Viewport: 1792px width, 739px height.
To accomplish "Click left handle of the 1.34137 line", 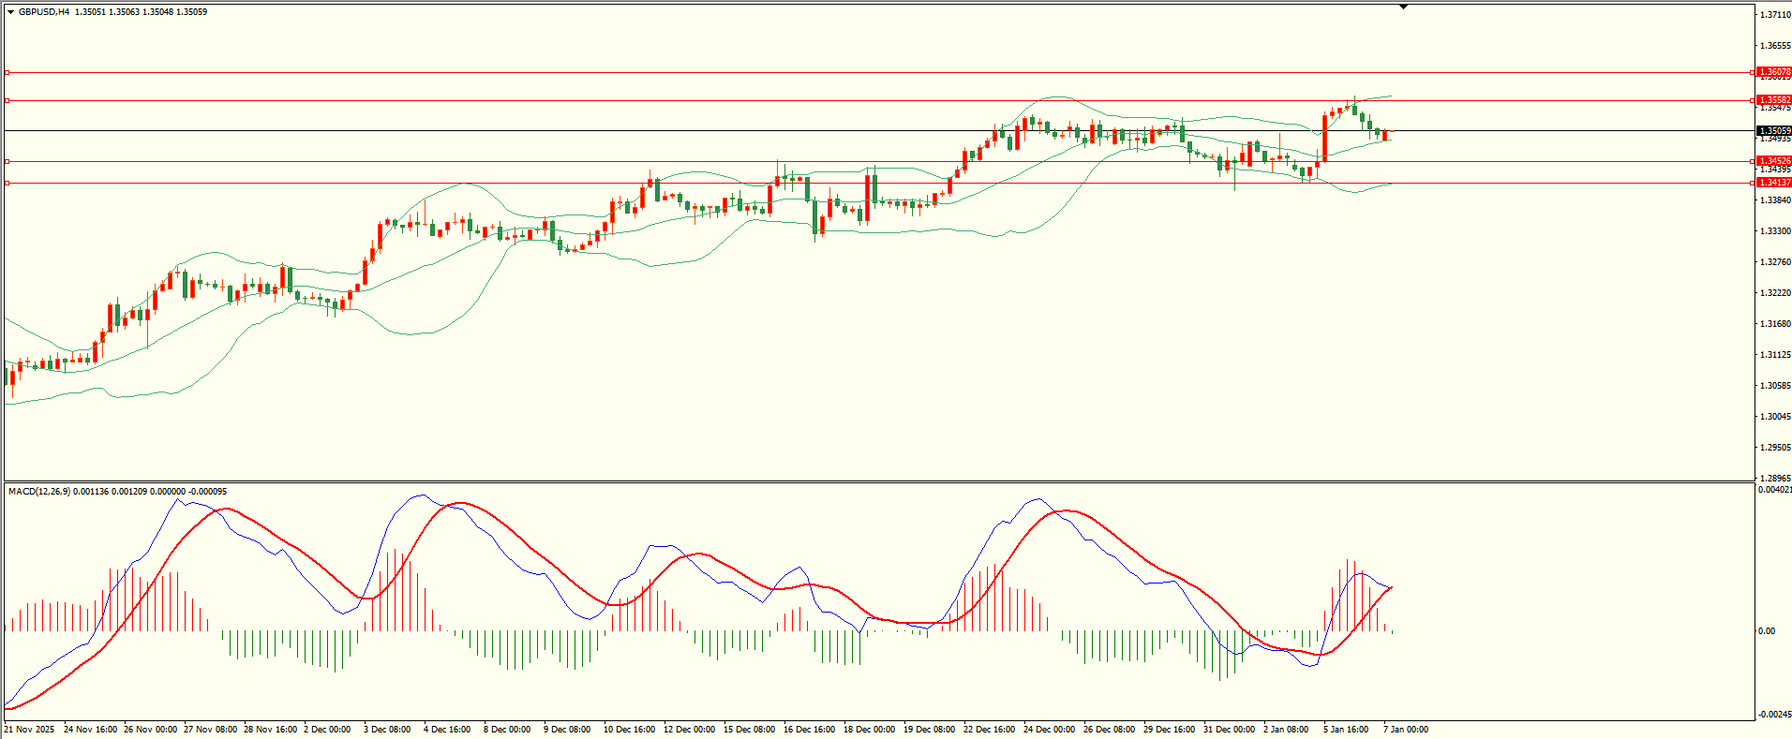I will (x=7, y=183).
